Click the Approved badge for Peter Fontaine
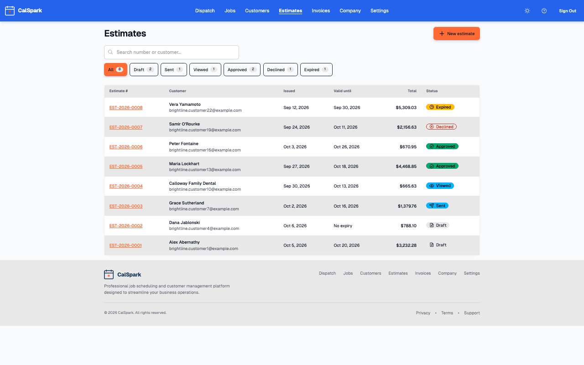 click(442, 146)
